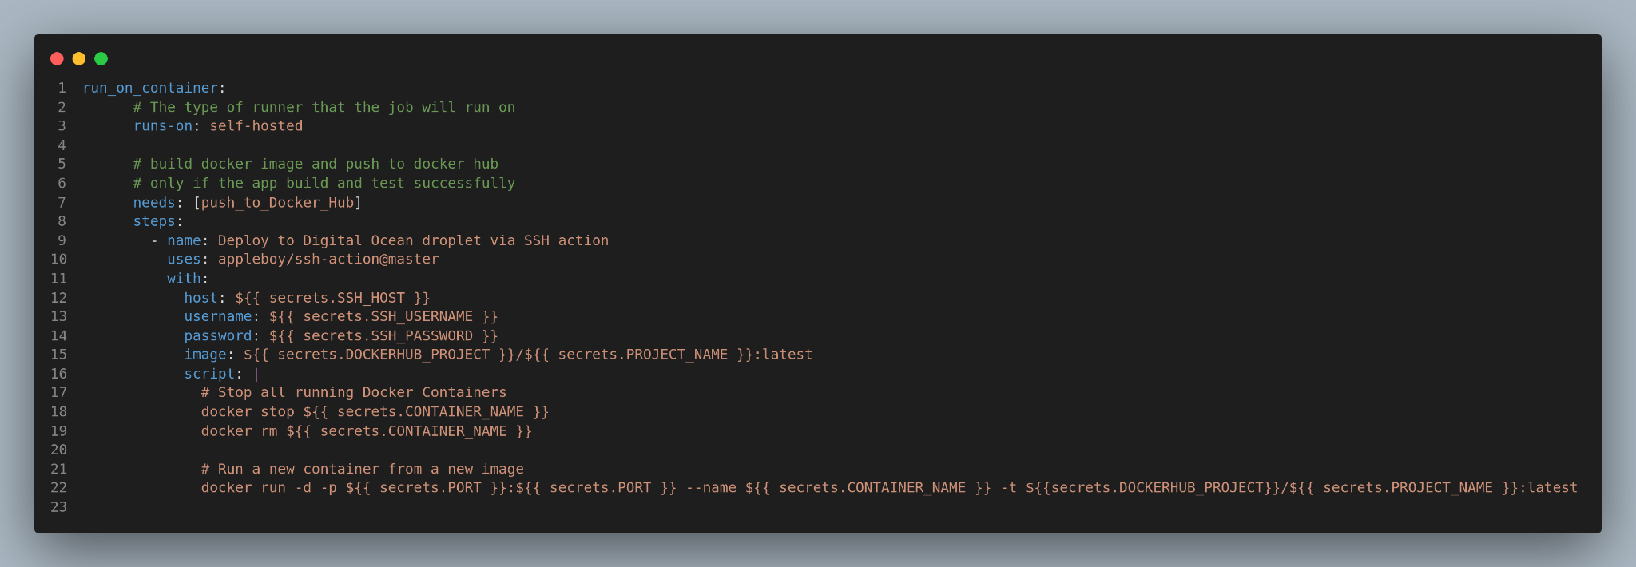The height and width of the screenshot is (567, 1636).
Task: Click push_to_Docker_Hub inside needs brackets
Action: coord(277,203)
